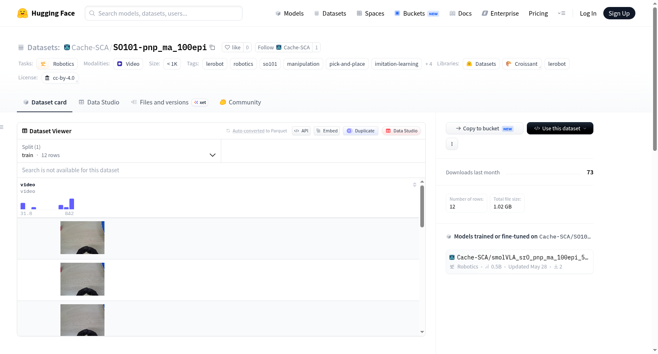Viewport: 658px width, 354px height.
Task: Click the video column header
Action: tap(28, 185)
